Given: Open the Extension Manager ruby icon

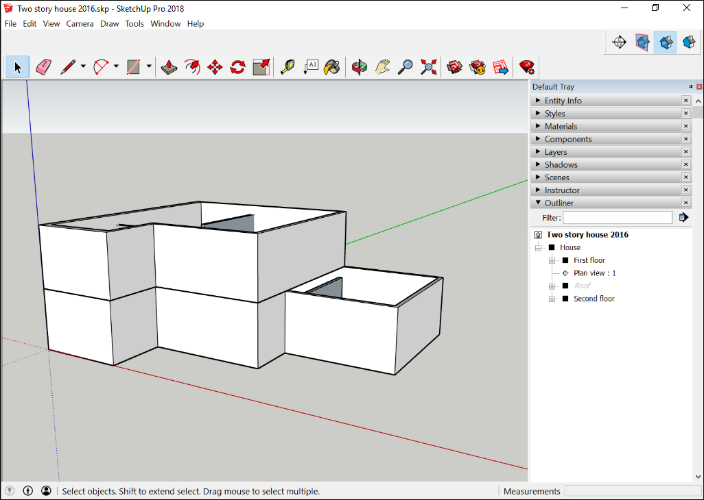Looking at the screenshot, I should [x=526, y=67].
